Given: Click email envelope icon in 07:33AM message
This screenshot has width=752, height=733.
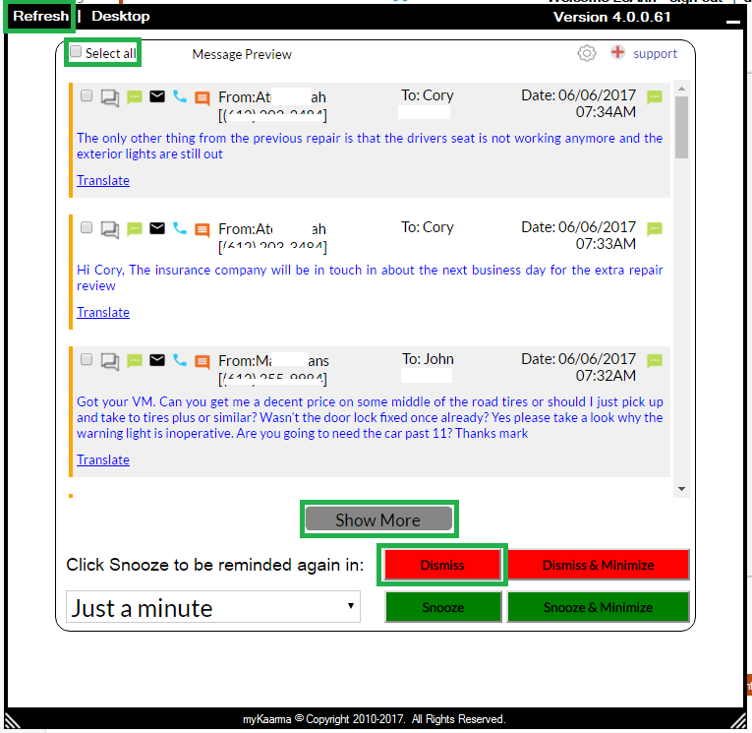Looking at the screenshot, I should (157, 228).
